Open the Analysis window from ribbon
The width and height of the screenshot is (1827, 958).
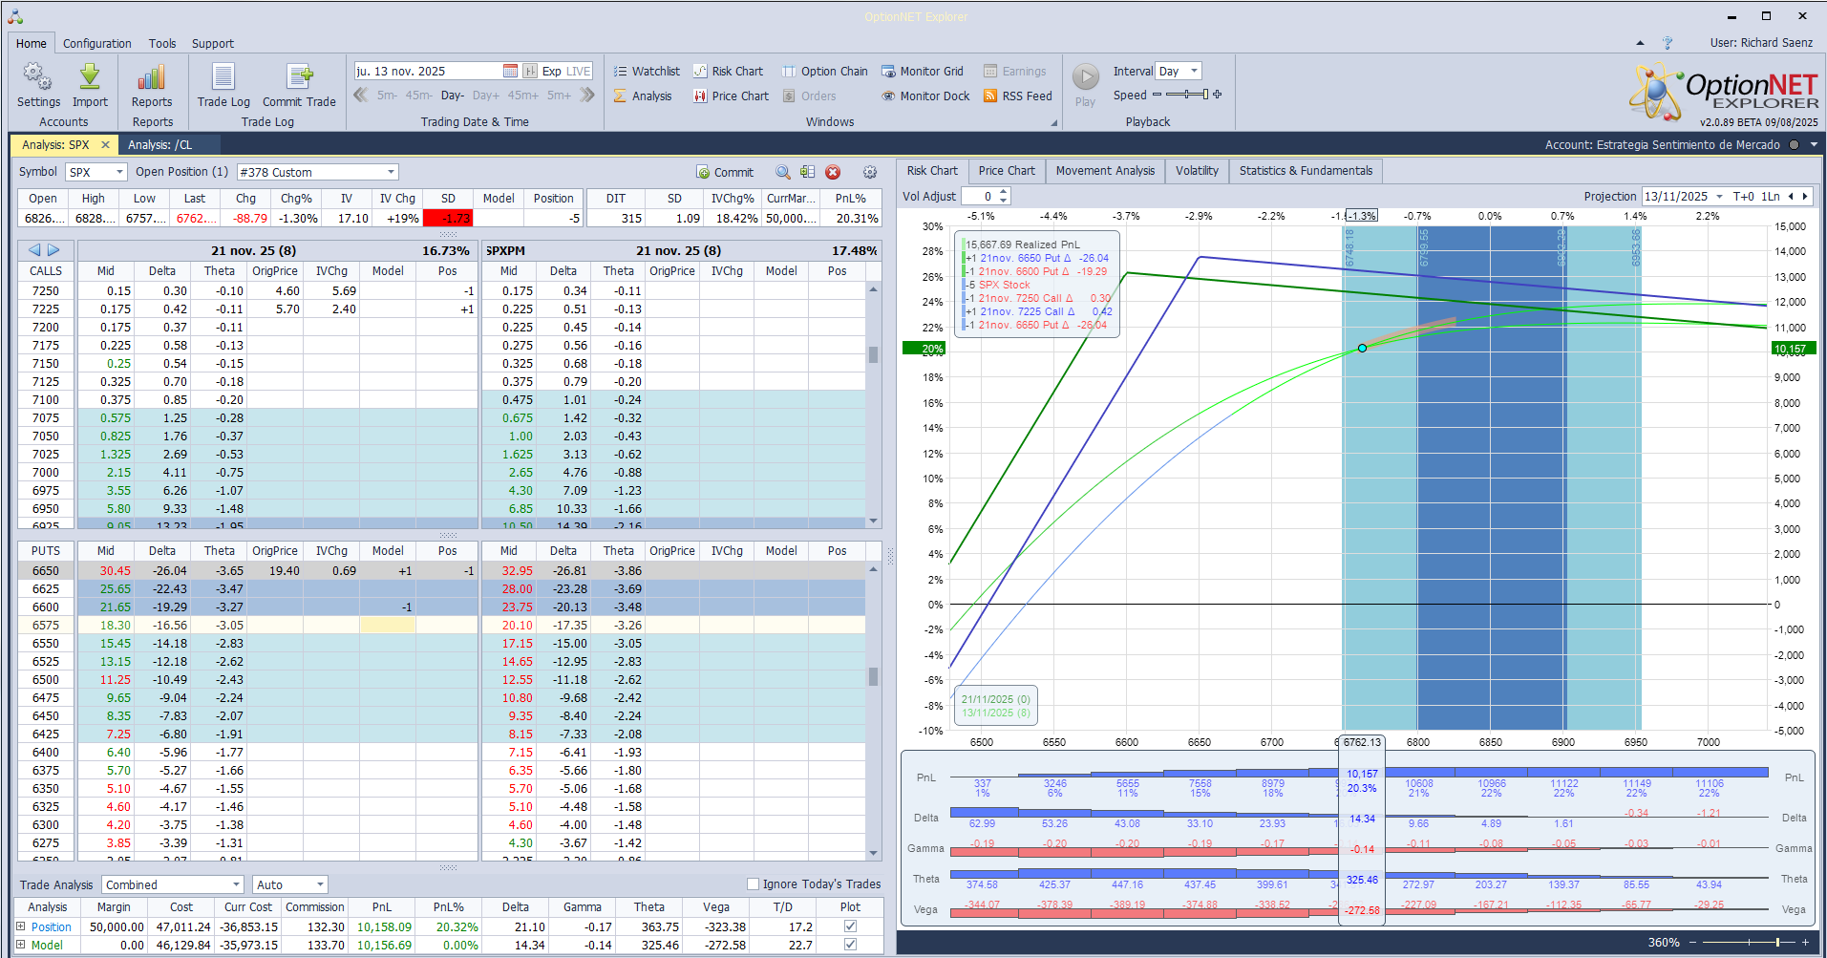click(x=643, y=96)
